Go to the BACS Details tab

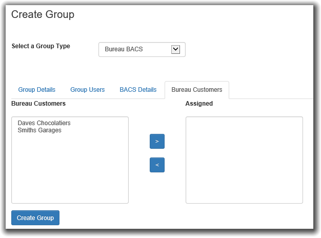pyautogui.click(x=138, y=90)
